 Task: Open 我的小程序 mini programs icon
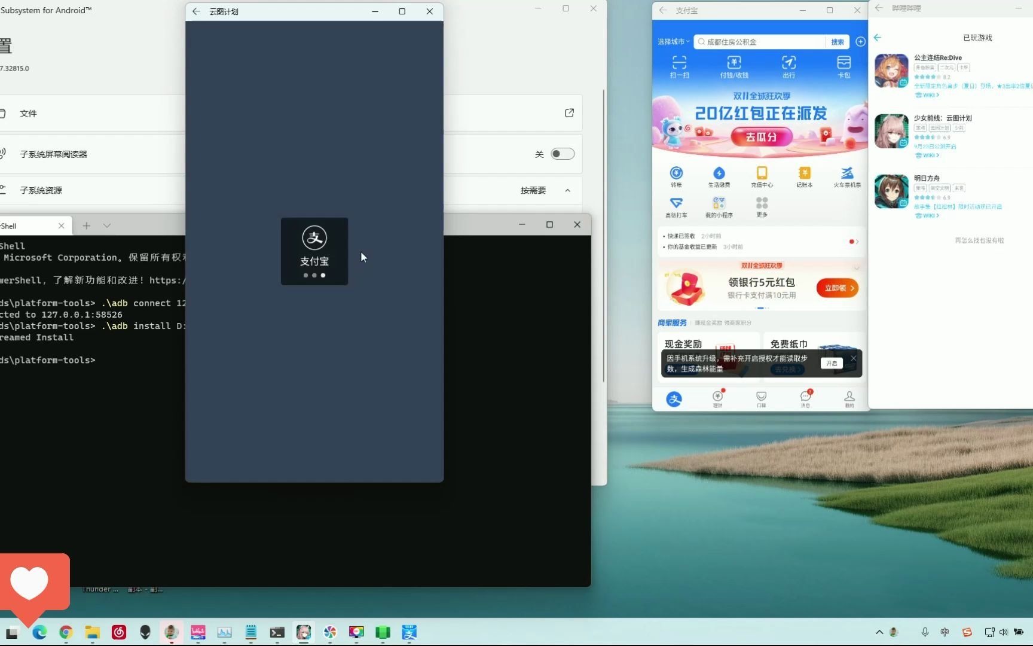coord(719,207)
